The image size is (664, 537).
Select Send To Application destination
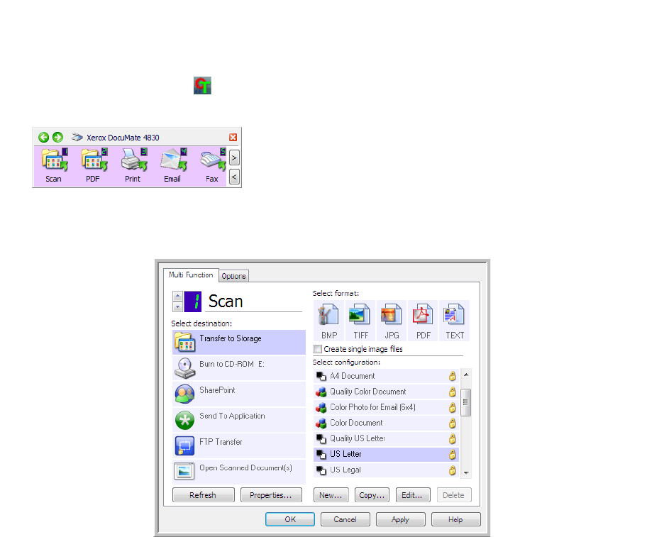point(239,420)
